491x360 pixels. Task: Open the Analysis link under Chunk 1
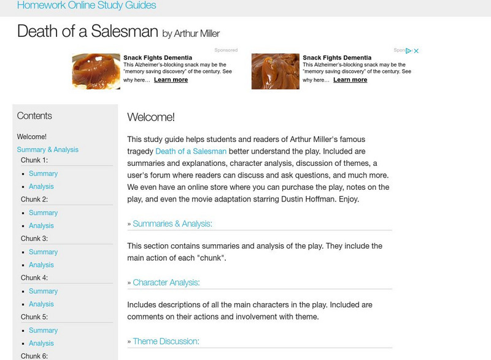pyautogui.click(x=42, y=187)
